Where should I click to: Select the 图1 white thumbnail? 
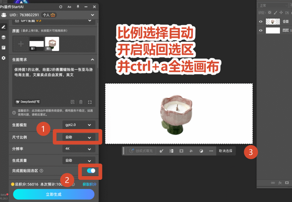[x=36, y=44]
